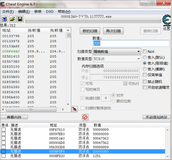Toggle the 扫描时暂停游戏 checkbox
The image size is (172, 160).
tap(83, 108)
